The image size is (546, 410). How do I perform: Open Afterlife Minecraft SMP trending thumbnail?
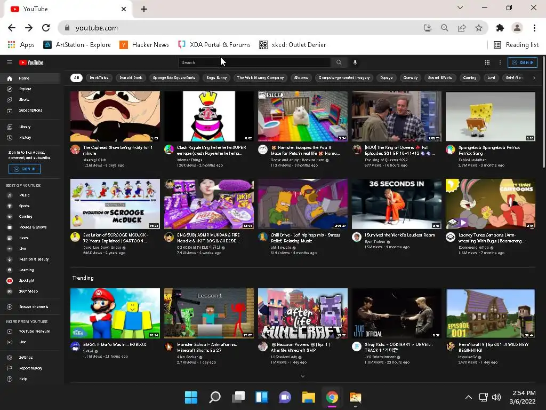[x=303, y=313]
